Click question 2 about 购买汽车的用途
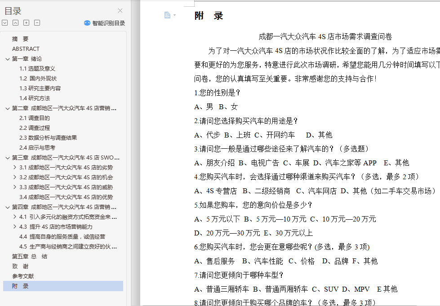 (246, 121)
